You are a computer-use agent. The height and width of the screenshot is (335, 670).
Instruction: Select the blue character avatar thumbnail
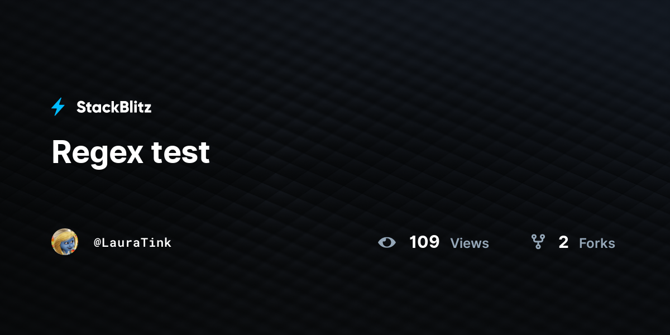(65, 242)
